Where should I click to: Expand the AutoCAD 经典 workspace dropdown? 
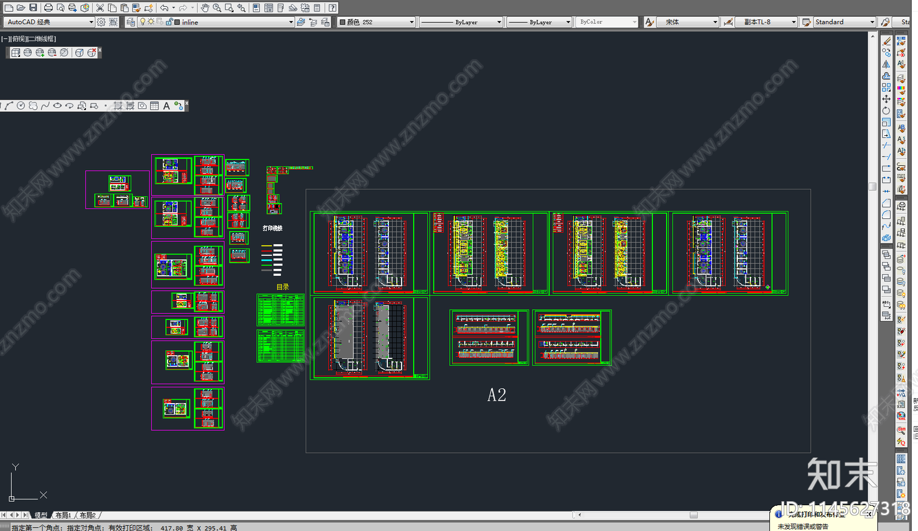point(91,22)
